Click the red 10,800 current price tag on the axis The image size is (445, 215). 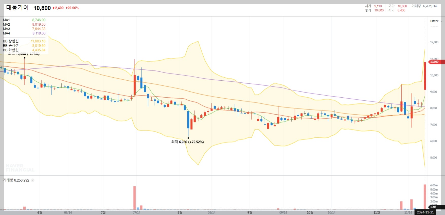tap(436, 62)
